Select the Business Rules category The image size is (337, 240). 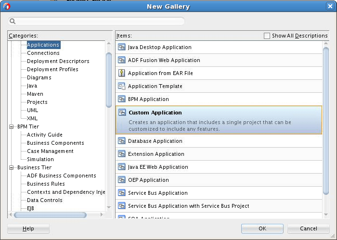46,184
